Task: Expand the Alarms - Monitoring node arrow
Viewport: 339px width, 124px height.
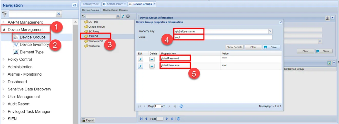Action: click(x=4, y=74)
